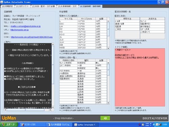Switch to the [0] 初期設定 tab

point(7,6)
